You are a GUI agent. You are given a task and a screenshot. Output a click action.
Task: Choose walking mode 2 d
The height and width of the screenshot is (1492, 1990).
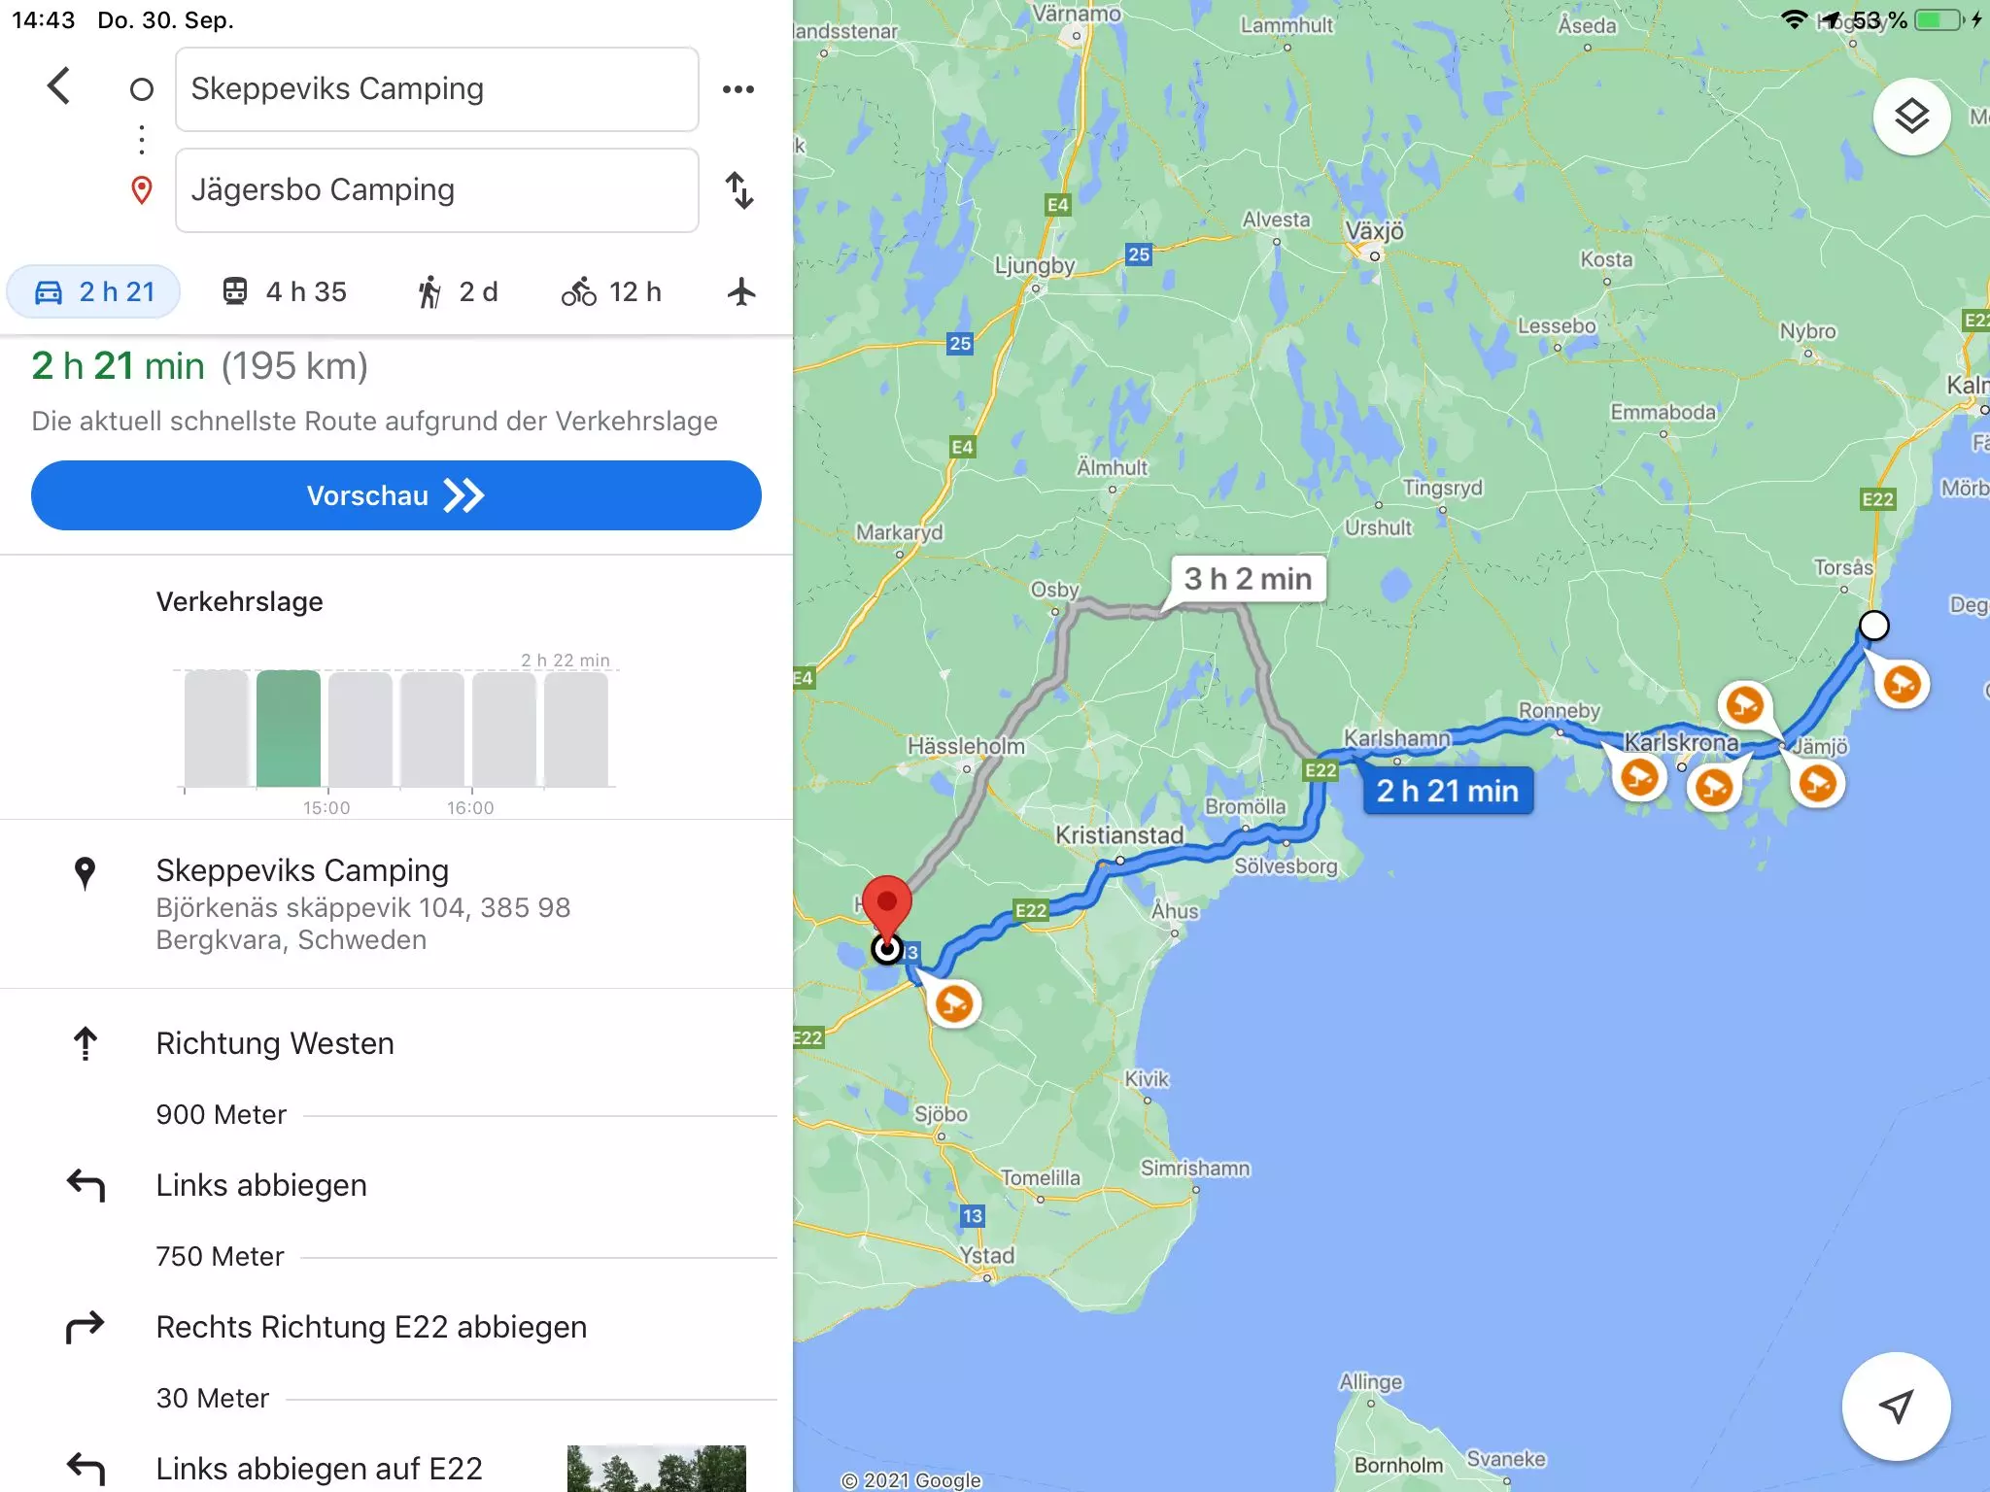(457, 291)
